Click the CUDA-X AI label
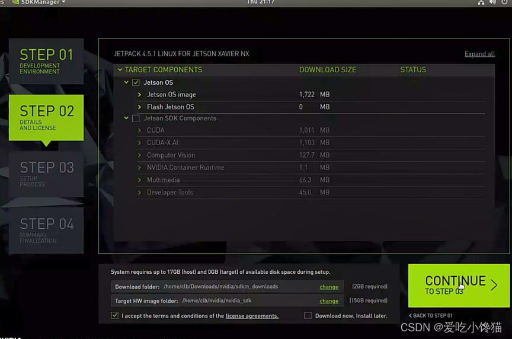The height and width of the screenshot is (339, 512). [162, 143]
